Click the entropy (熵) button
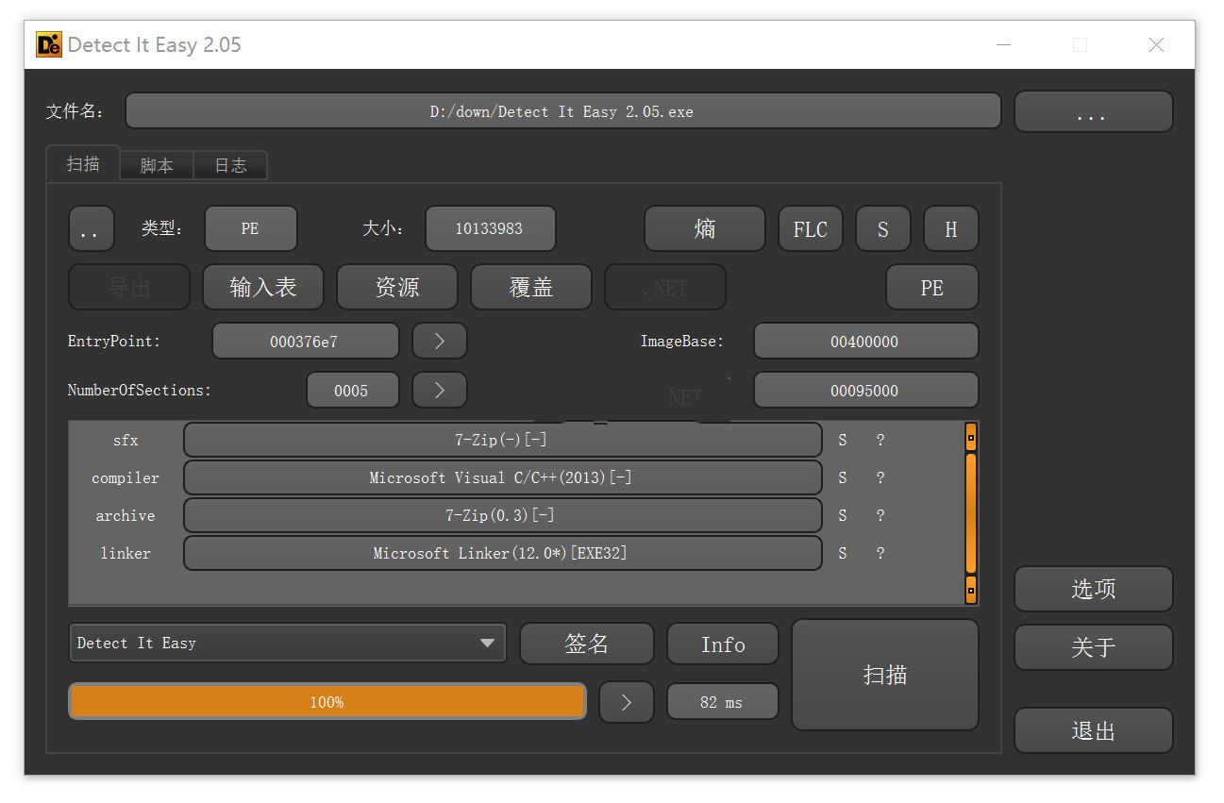This screenshot has height=803, width=1224. [704, 229]
